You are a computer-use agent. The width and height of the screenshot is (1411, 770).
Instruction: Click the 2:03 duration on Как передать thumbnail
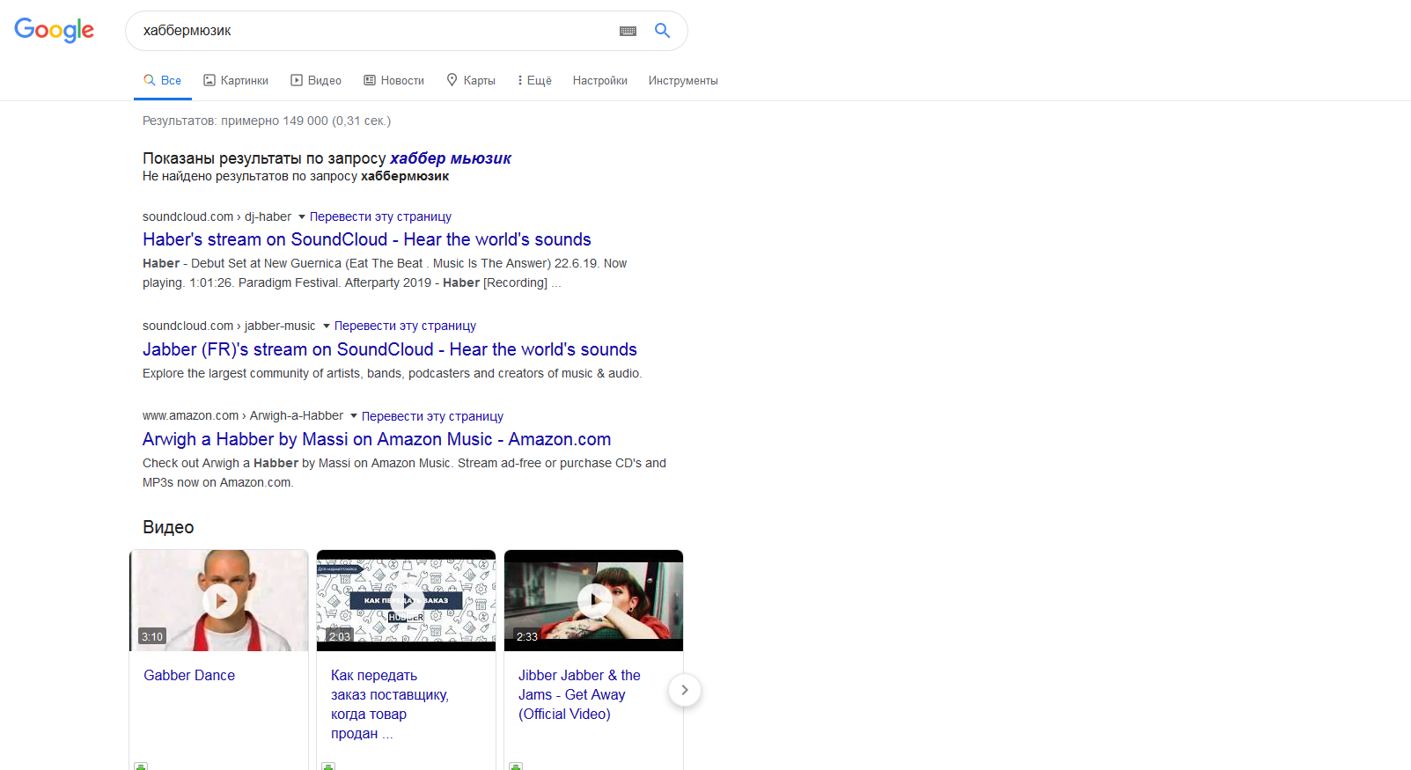pos(340,636)
